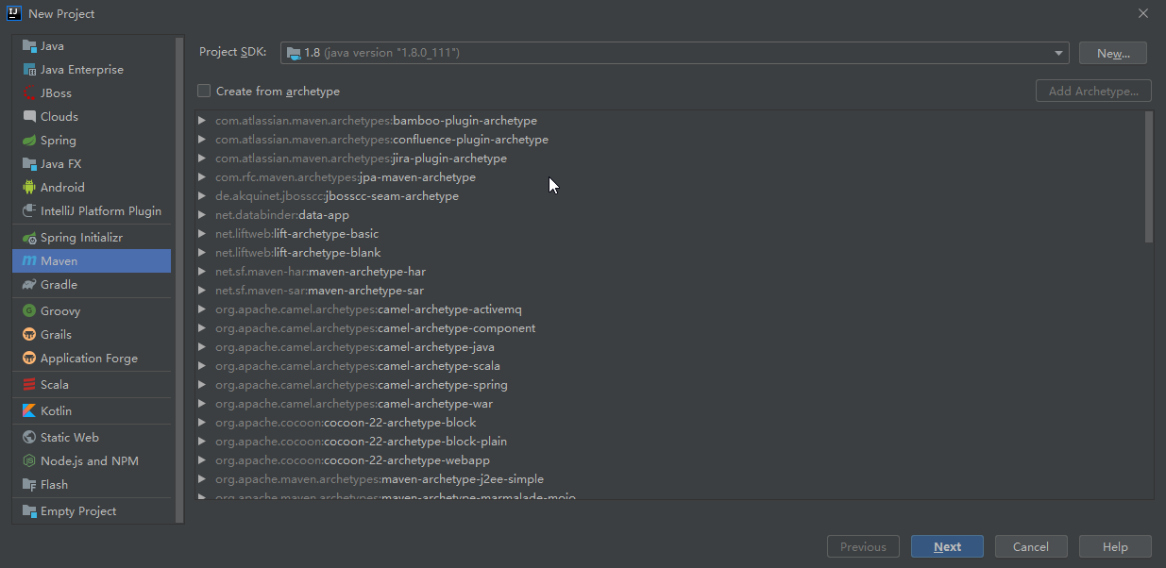The width and height of the screenshot is (1166, 568).
Task: Click the project type list scrollbar
Action: pos(179,279)
